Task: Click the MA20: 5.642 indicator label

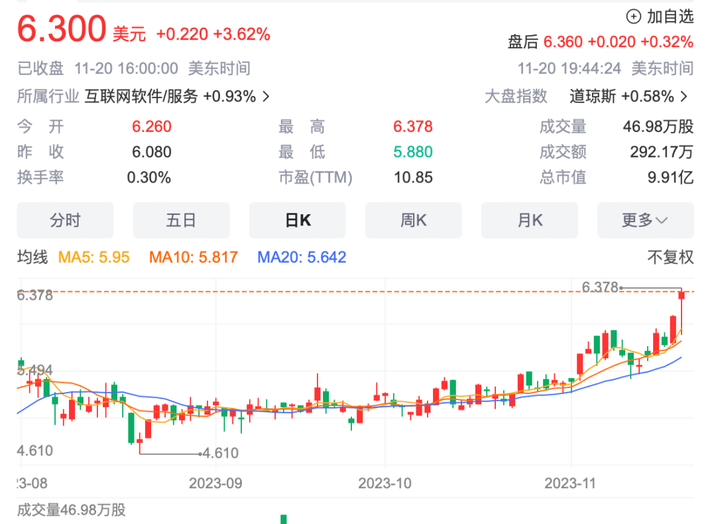Action: click(302, 257)
